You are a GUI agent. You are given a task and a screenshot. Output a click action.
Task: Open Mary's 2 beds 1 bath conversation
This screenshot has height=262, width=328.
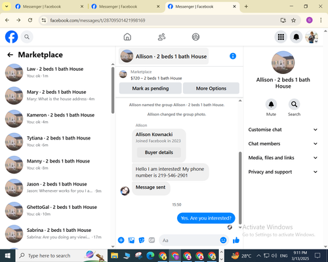pyautogui.click(x=57, y=96)
